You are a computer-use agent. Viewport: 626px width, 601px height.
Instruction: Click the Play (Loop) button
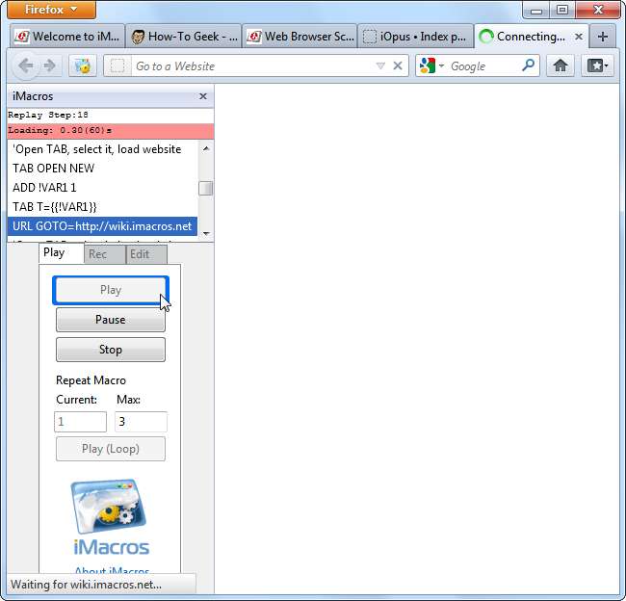pyautogui.click(x=111, y=449)
